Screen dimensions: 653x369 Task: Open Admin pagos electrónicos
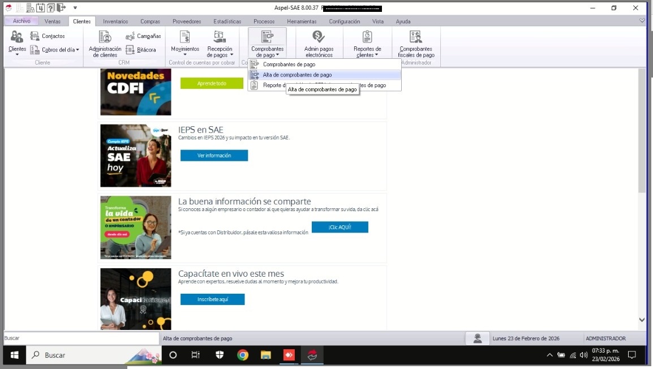319,44
